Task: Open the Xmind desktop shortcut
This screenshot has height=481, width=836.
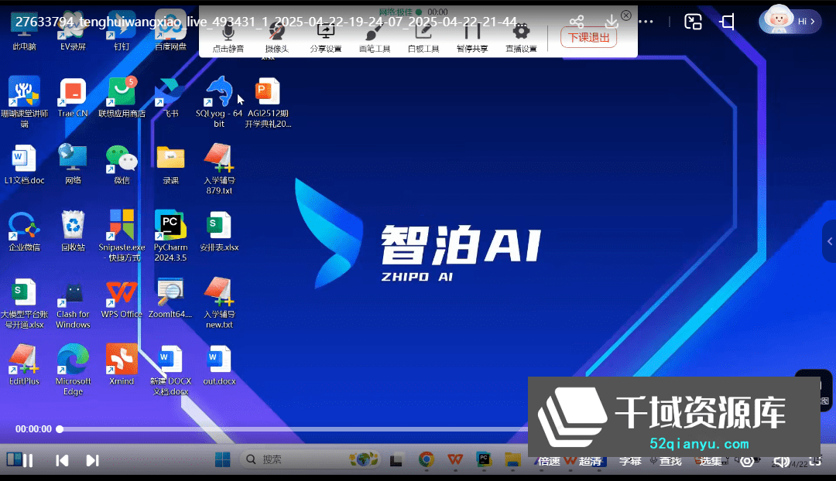Action: point(122,365)
